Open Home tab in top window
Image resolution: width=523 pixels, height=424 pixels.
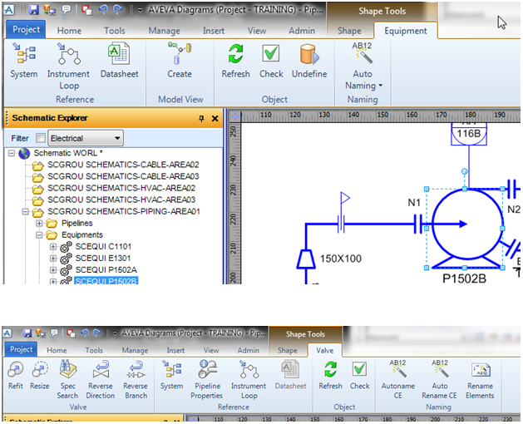[69, 31]
